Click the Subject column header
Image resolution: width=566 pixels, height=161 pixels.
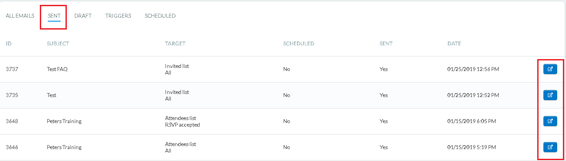click(58, 44)
